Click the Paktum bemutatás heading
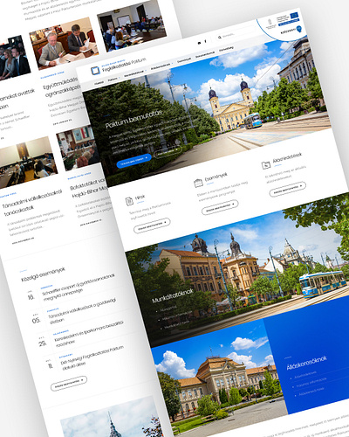Screen dimensions: 349x437 pos(133,120)
